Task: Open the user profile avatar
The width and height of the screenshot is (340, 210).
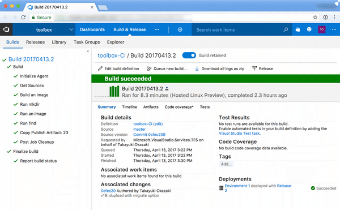Action: pyautogui.click(x=321, y=29)
